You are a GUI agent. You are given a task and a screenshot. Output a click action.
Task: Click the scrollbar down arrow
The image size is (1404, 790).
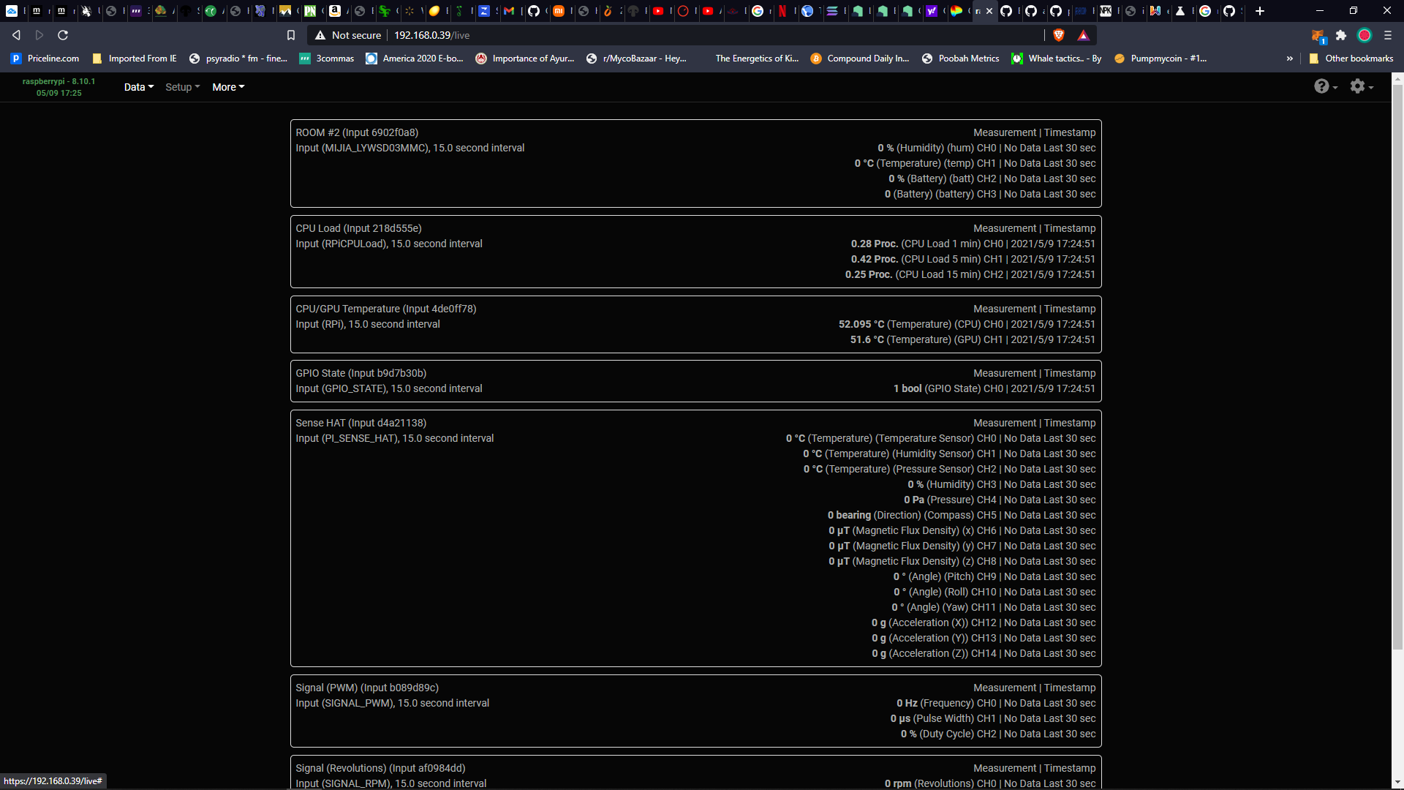coord(1397,783)
